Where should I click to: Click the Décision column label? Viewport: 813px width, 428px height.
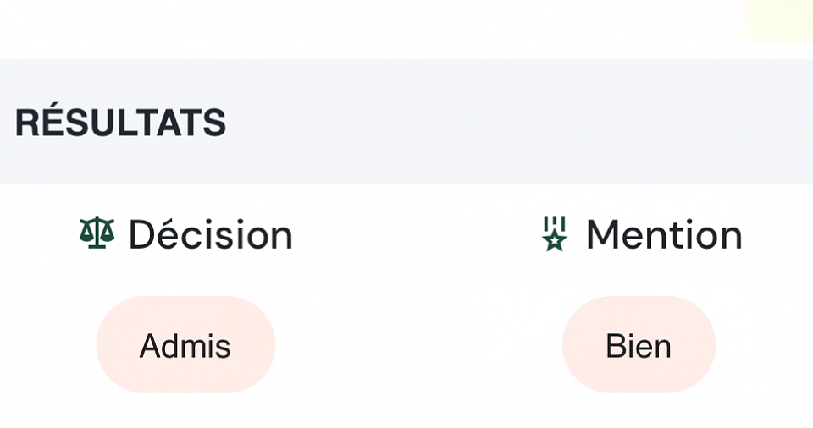pyautogui.click(x=211, y=235)
